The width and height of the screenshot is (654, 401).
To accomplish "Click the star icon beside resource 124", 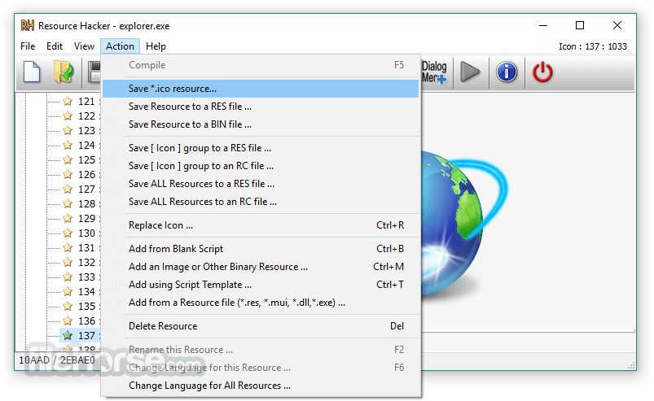I will tap(68, 145).
